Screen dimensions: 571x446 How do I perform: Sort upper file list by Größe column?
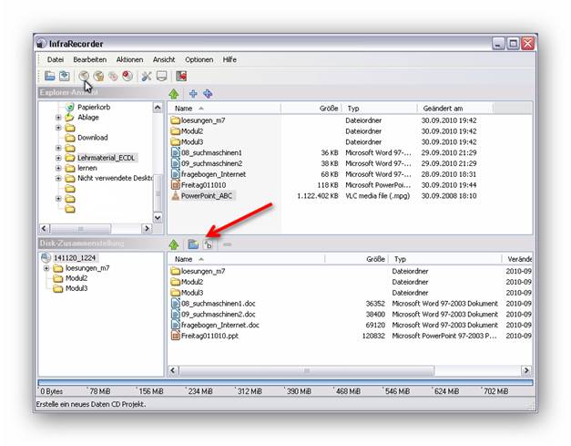311,109
